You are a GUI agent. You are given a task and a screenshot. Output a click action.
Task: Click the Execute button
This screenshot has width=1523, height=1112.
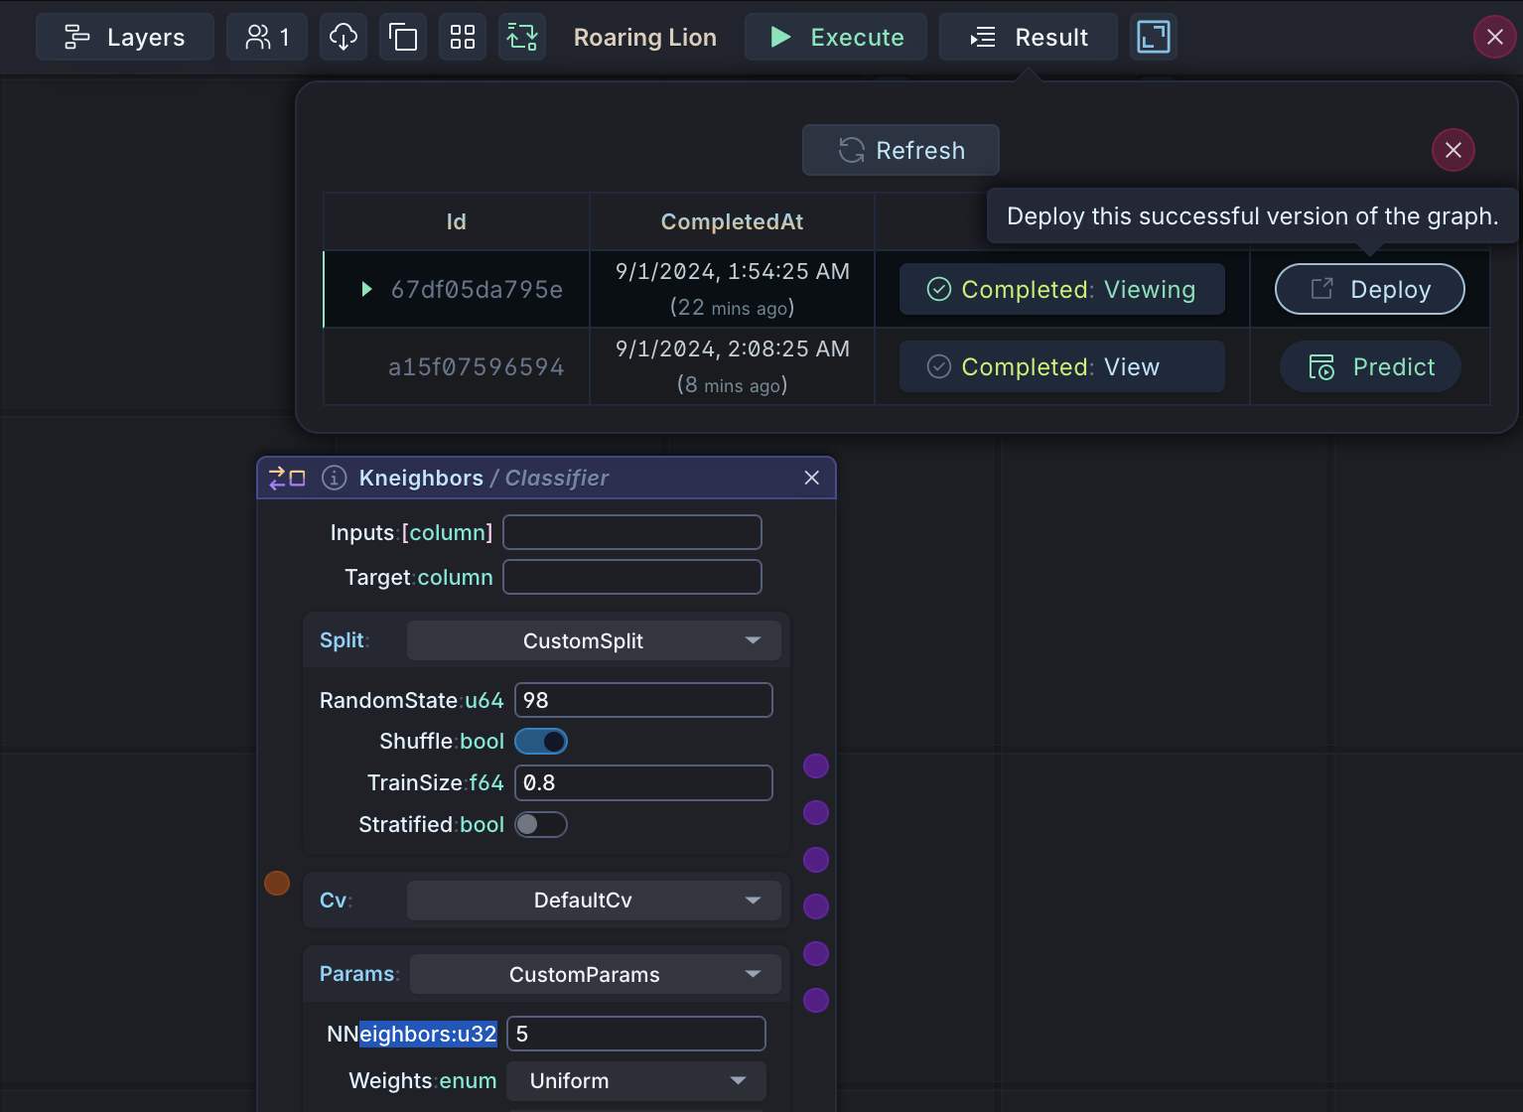[x=835, y=37]
